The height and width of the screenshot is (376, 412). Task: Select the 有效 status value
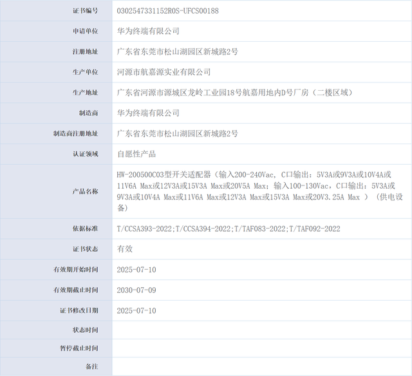pos(124,249)
